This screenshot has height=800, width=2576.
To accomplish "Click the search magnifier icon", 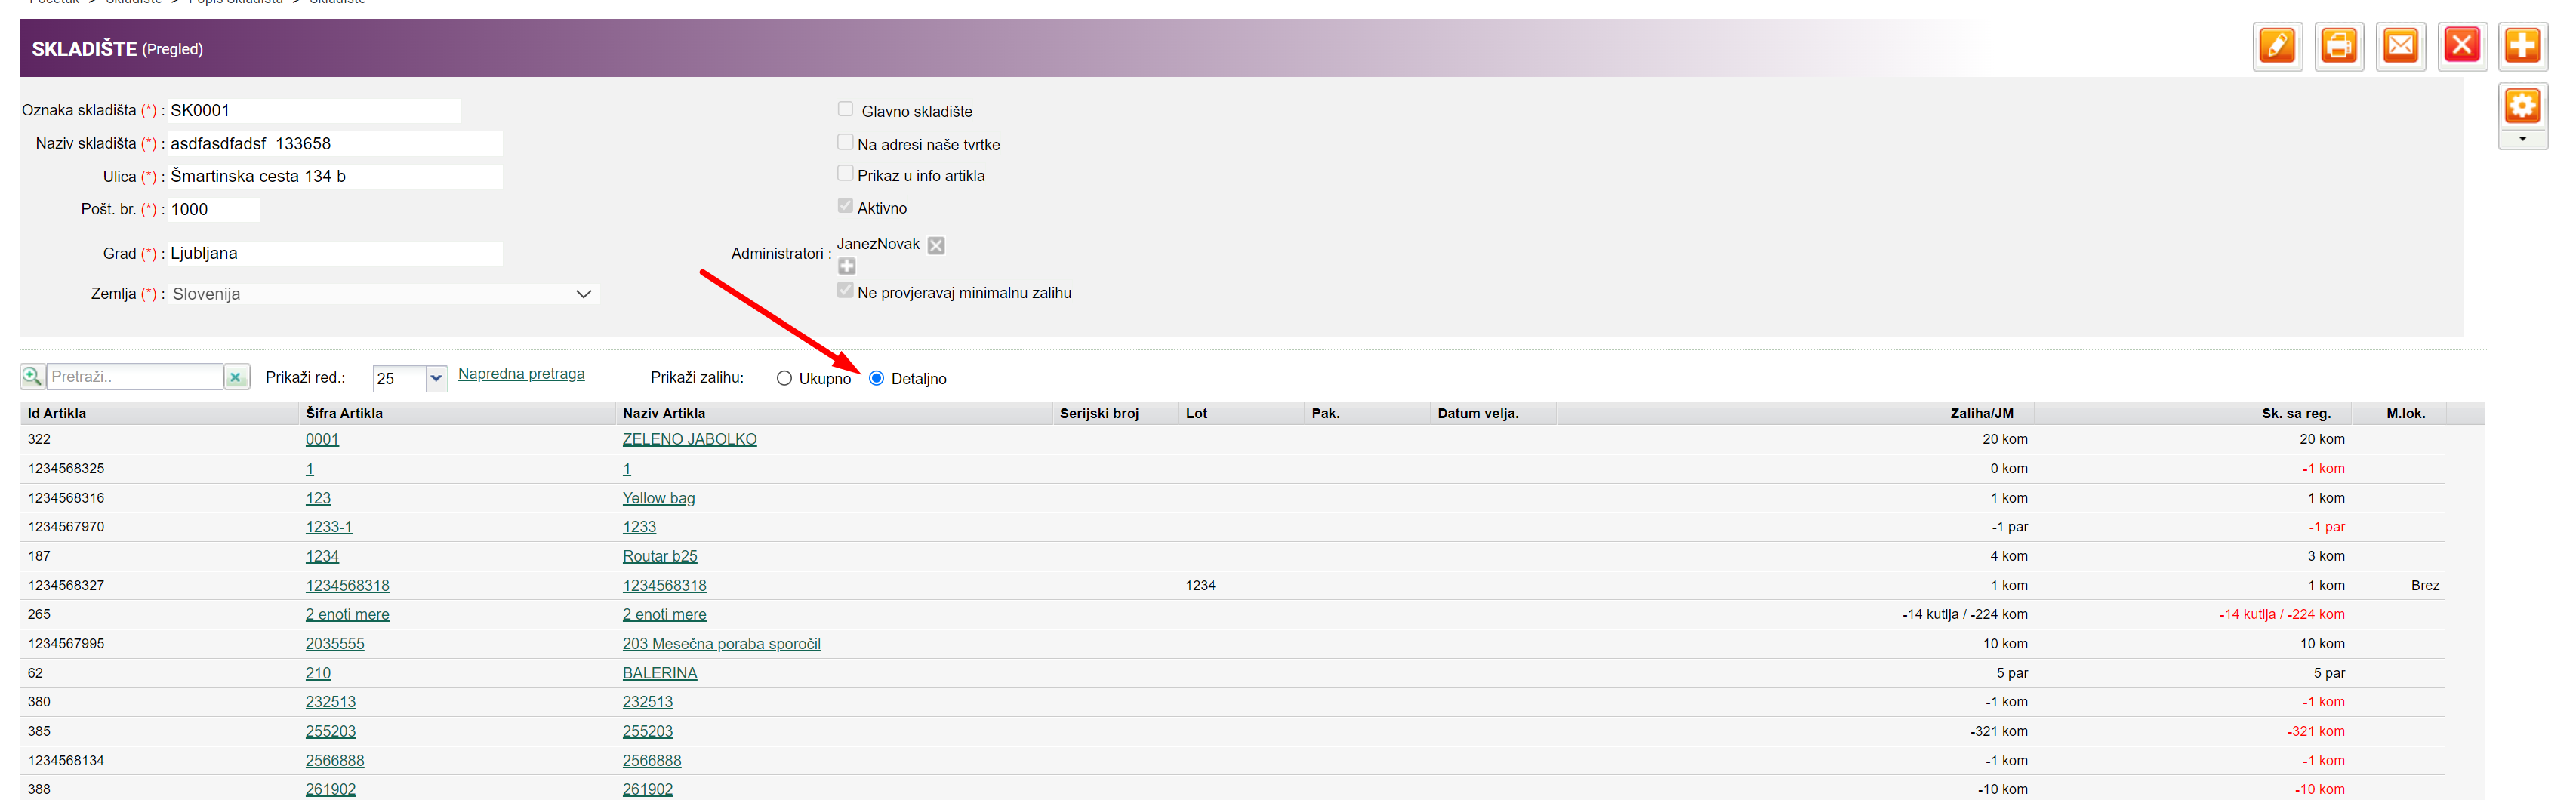I will [x=32, y=377].
